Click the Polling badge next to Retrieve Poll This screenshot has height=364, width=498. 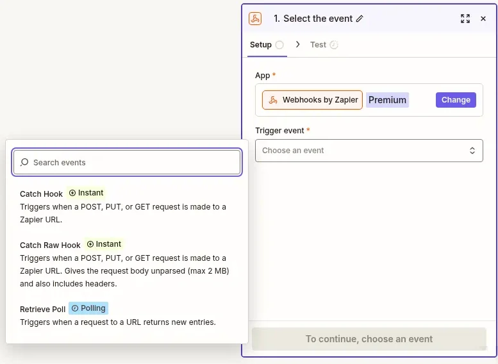click(88, 308)
